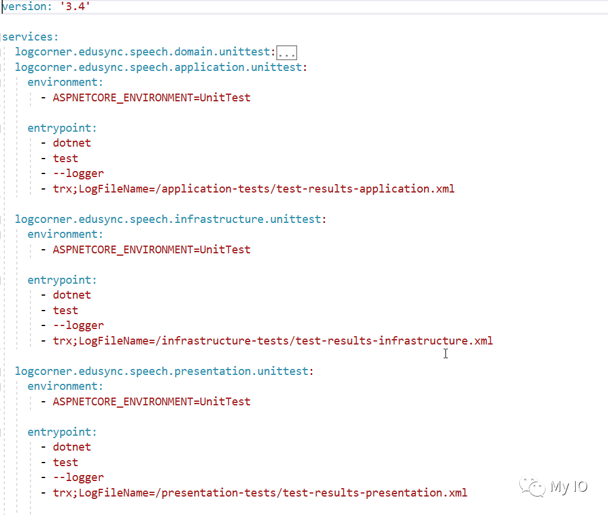Click the logcorner.edusync.speech.presentation.unittest key

[164, 371]
